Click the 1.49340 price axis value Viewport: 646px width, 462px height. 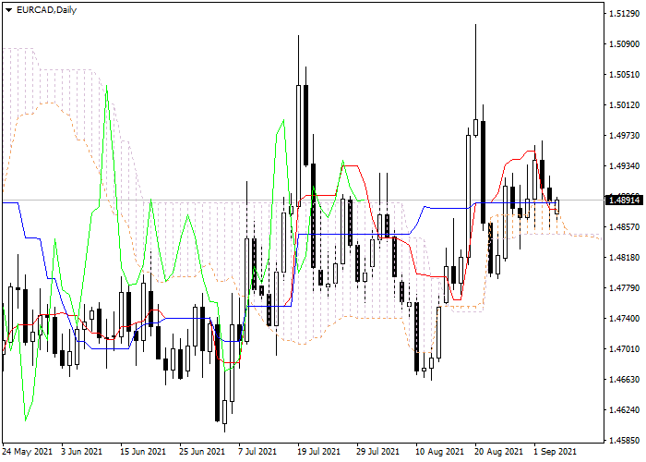point(624,166)
